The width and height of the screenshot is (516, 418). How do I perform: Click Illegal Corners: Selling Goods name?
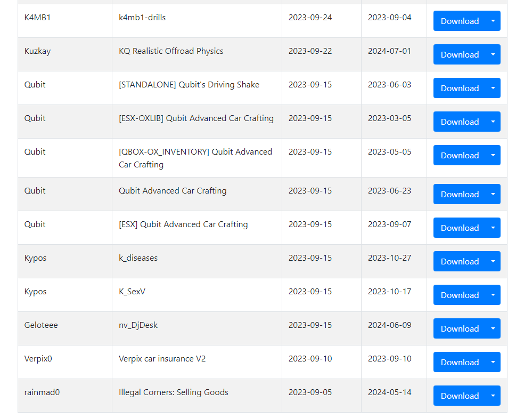click(174, 392)
